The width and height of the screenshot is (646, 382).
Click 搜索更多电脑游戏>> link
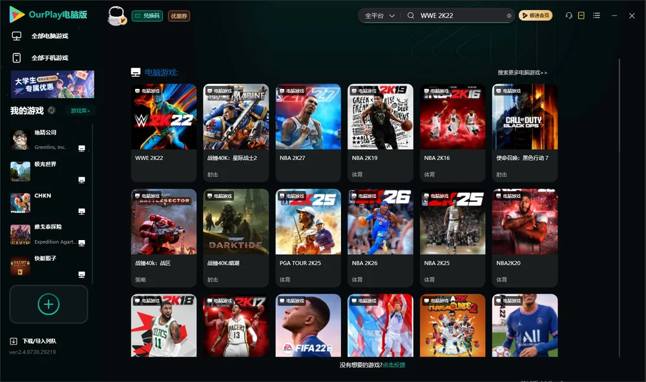pos(523,72)
